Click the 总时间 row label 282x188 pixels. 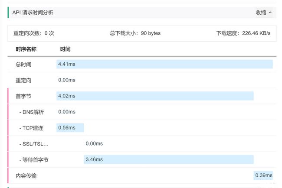tap(23, 64)
